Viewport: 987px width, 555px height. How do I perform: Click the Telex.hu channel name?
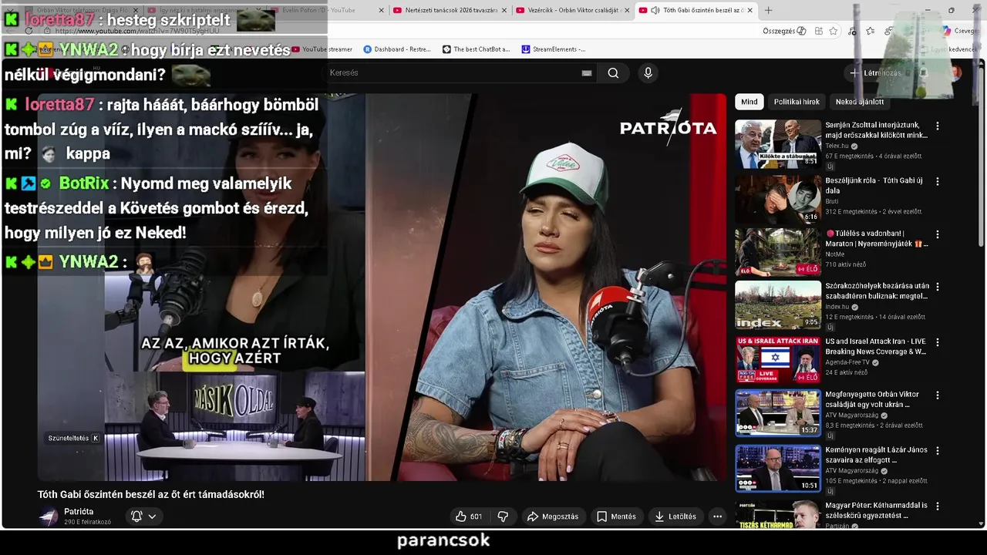(x=837, y=146)
